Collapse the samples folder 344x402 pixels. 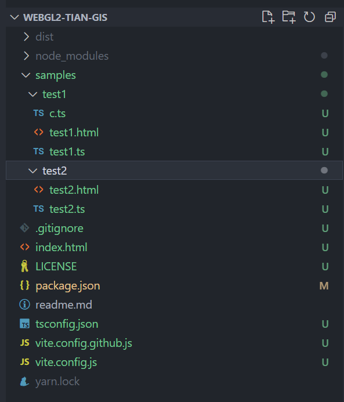(x=26, y=75)
